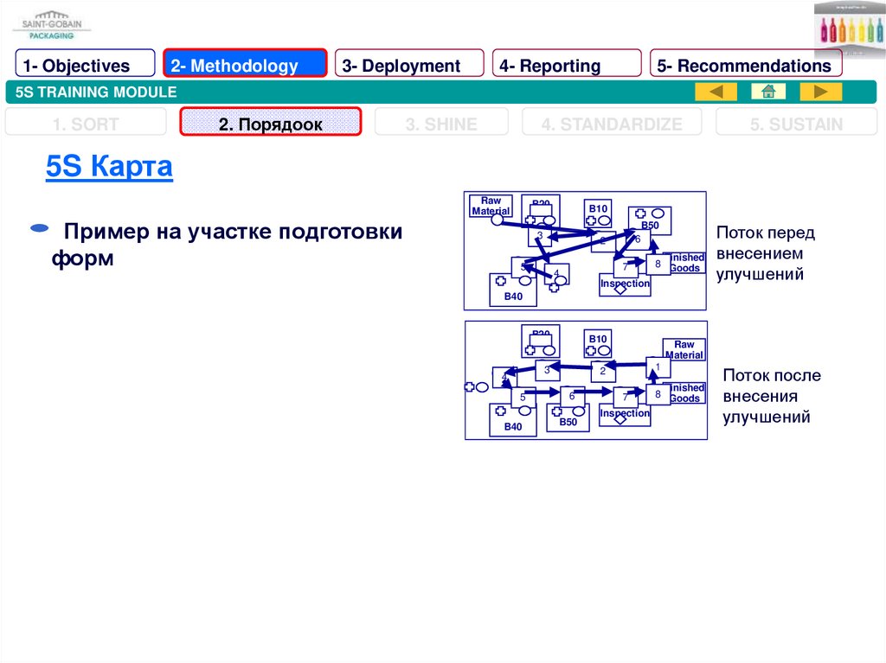
Task: Click the Raw Material box in top diagram
Action: point(491,206)
